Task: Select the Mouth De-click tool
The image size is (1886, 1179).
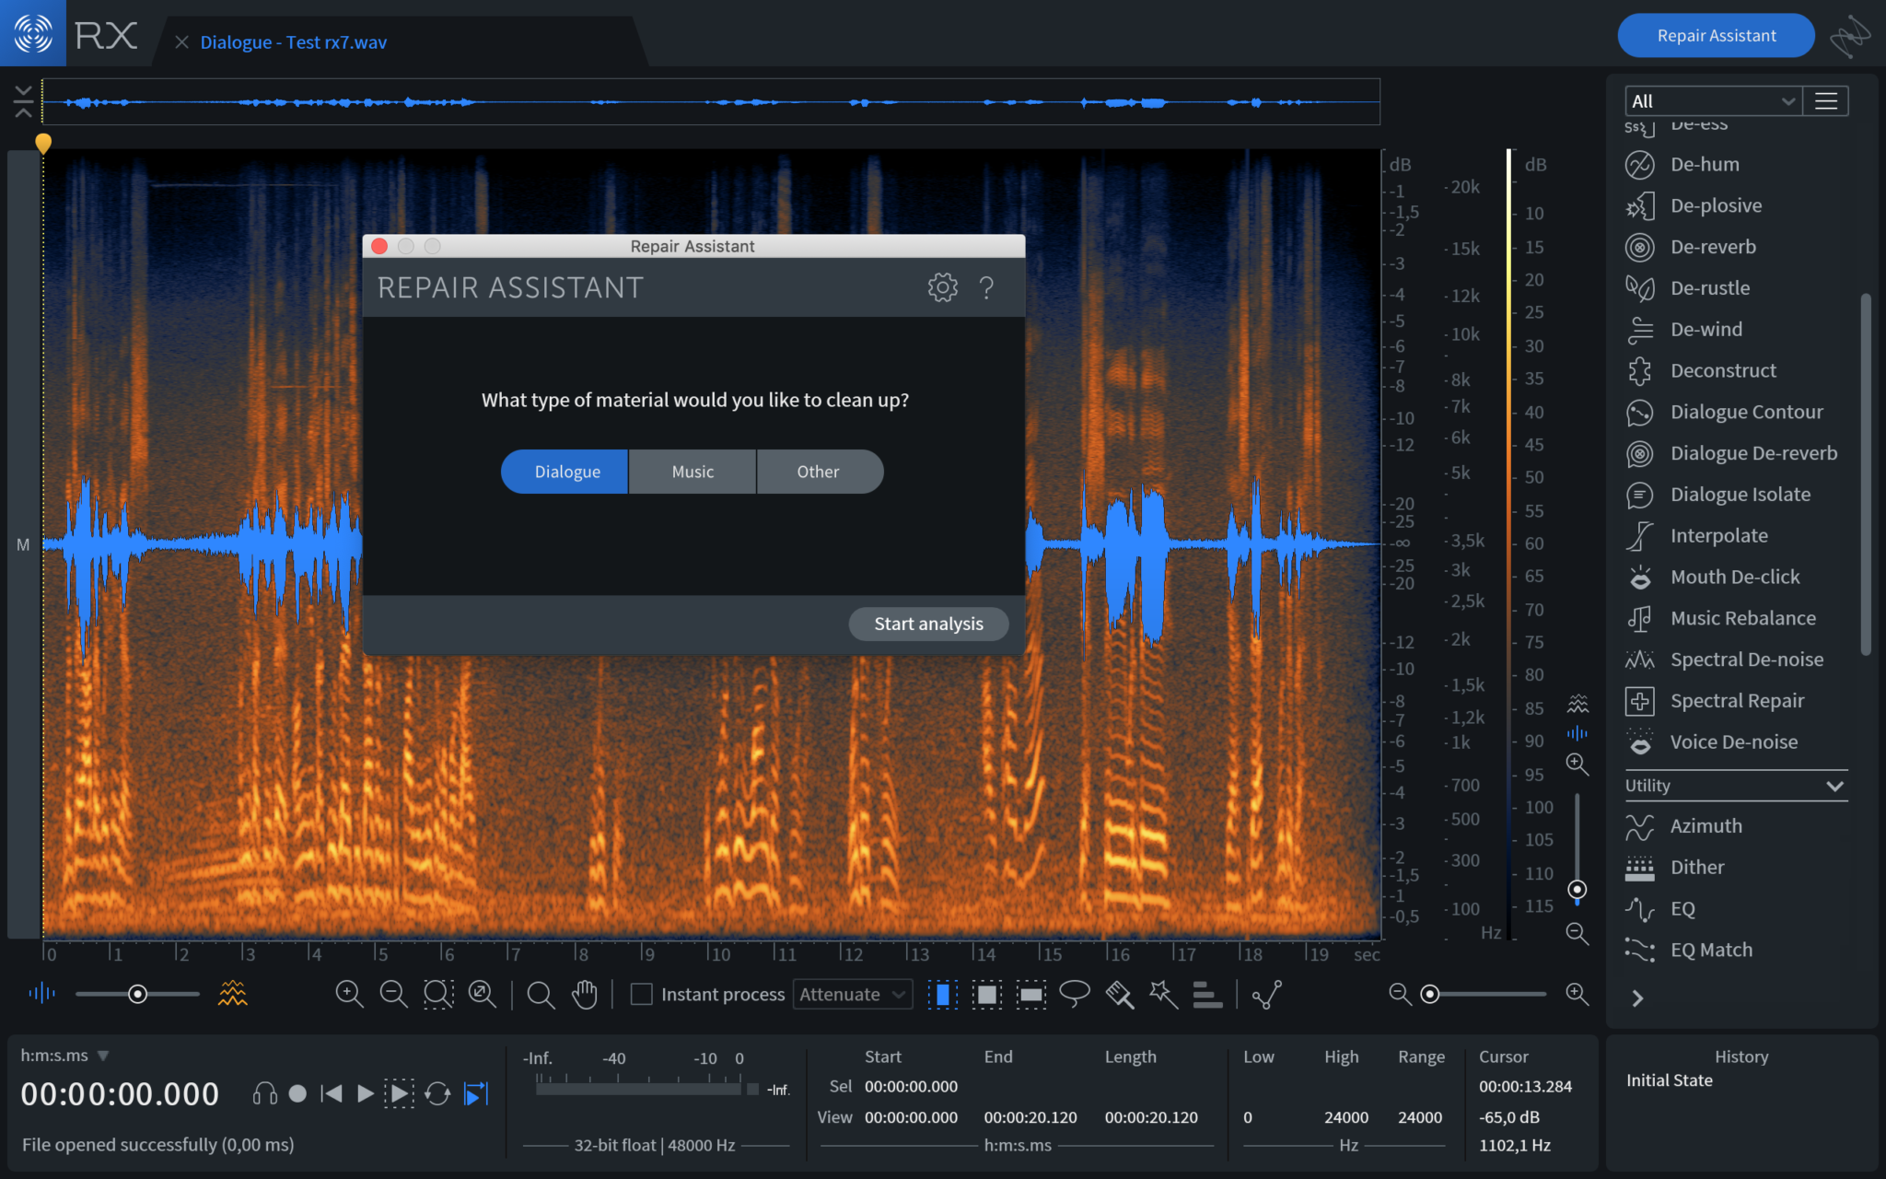Action: click(x=1735, y=576)
